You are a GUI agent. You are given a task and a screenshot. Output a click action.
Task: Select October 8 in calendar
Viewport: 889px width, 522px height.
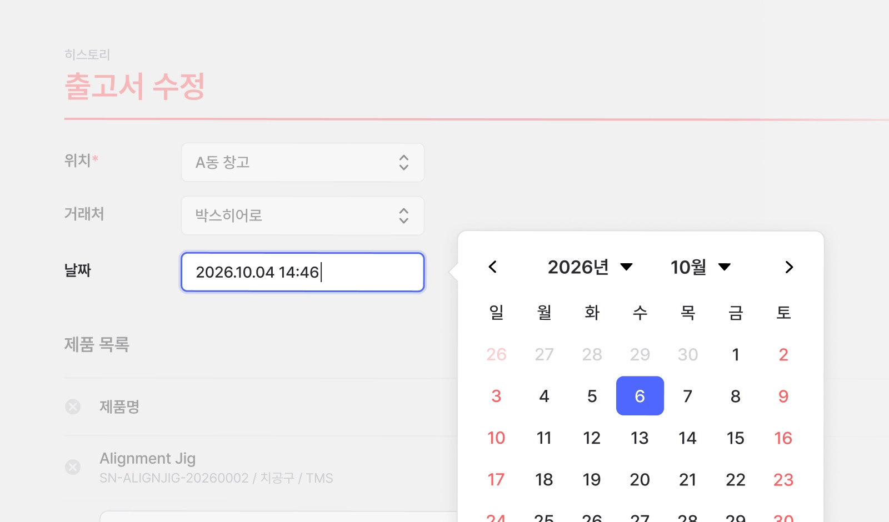coord(736,396)
